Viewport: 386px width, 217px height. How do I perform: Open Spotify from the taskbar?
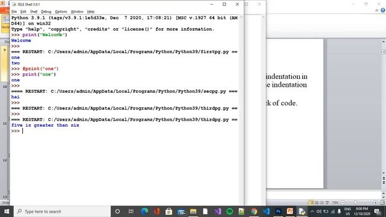pyautogui.click(x=229, y=212)
